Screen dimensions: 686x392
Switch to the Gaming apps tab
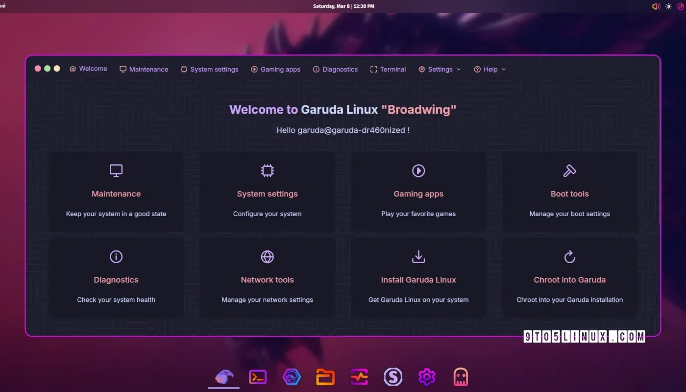coord(275,69)
